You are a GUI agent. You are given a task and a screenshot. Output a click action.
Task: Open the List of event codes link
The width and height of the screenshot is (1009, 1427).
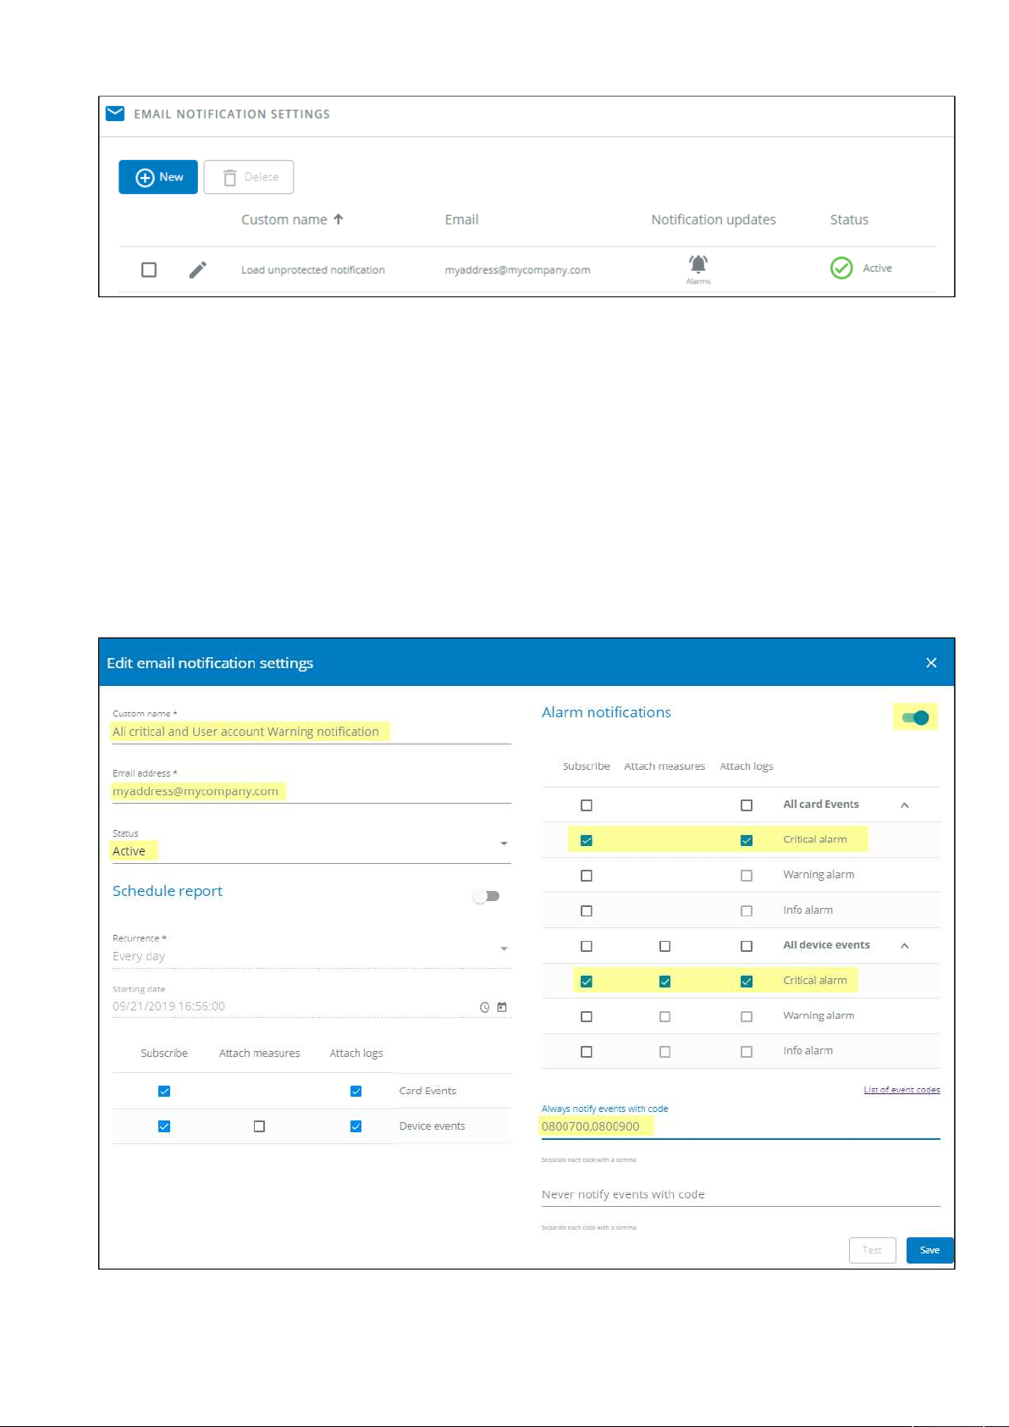[901, 1090]
